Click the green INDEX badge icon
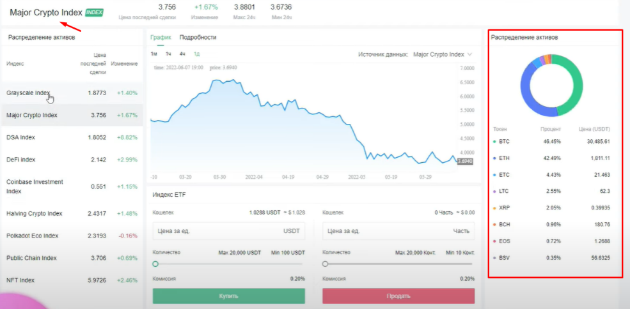The width and height of the screenshot is (630, 309). [94, 12]
